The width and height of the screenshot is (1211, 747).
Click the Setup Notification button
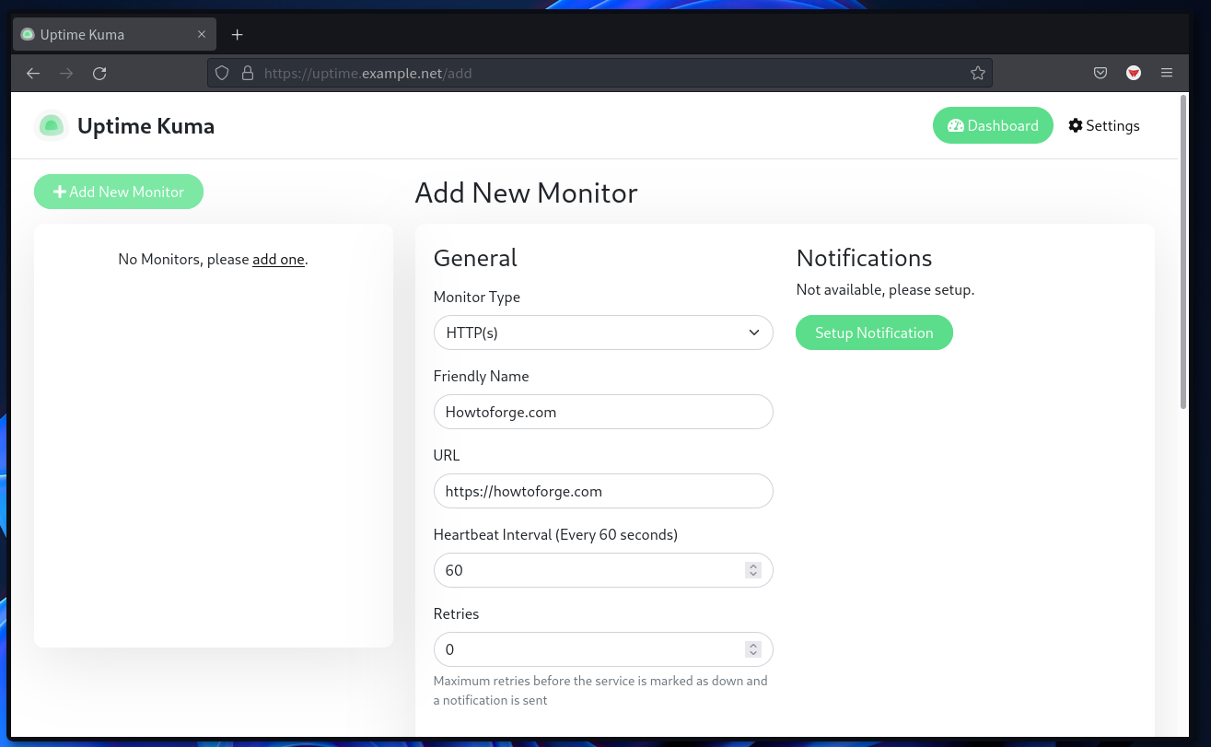(x=874, y=333)
